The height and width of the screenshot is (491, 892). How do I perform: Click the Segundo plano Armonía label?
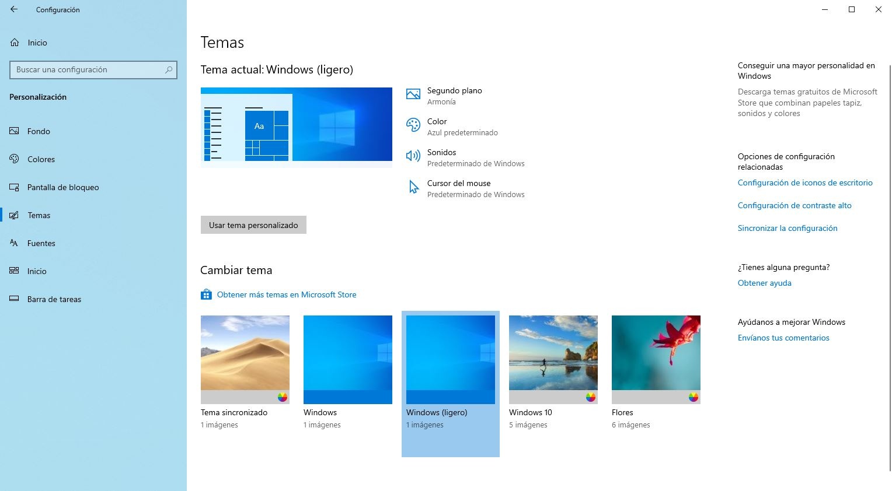(455, 96)
